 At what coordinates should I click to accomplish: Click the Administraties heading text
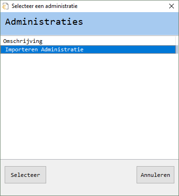(x=44, y=21)
